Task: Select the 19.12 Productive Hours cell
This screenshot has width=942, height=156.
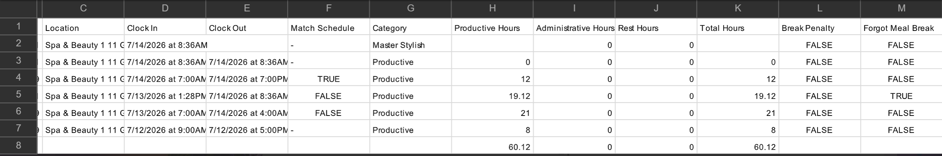Action: (x=492, y=96)
